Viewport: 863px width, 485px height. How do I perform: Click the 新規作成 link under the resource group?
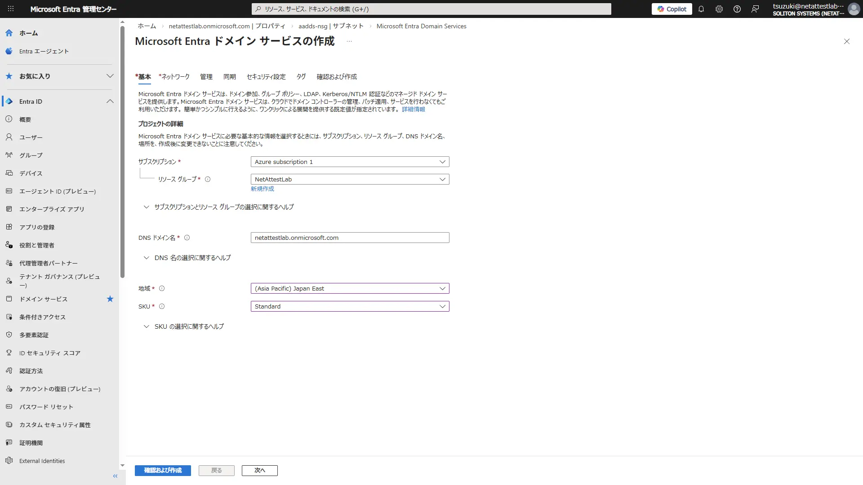tap(262, 189)
